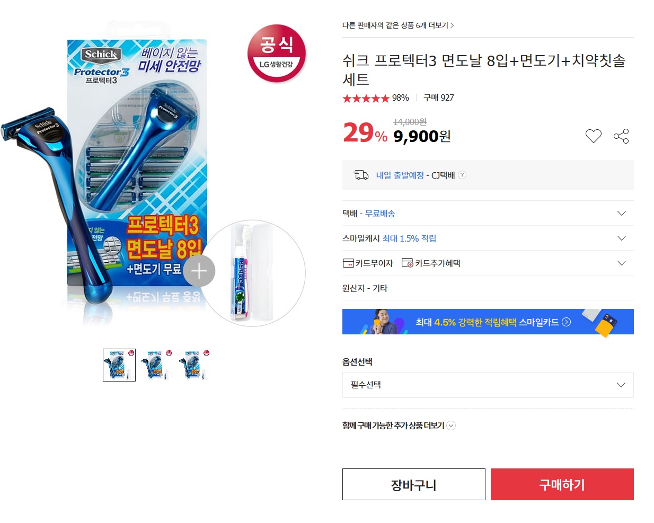Viewport: 654px width, 523px height.
Task: Expand 함께 구매 가능한 추가상품 더보기
Action: point(451,426)
